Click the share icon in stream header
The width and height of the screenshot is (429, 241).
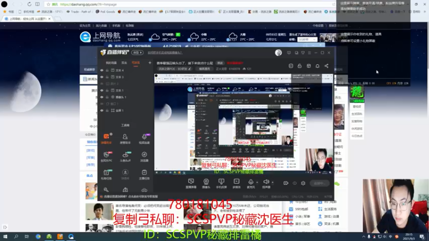click(x=327, y=66)
